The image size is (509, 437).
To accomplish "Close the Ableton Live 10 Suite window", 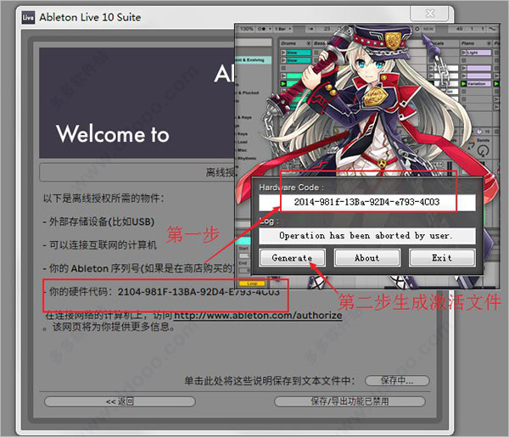I will tap(429, 14).
